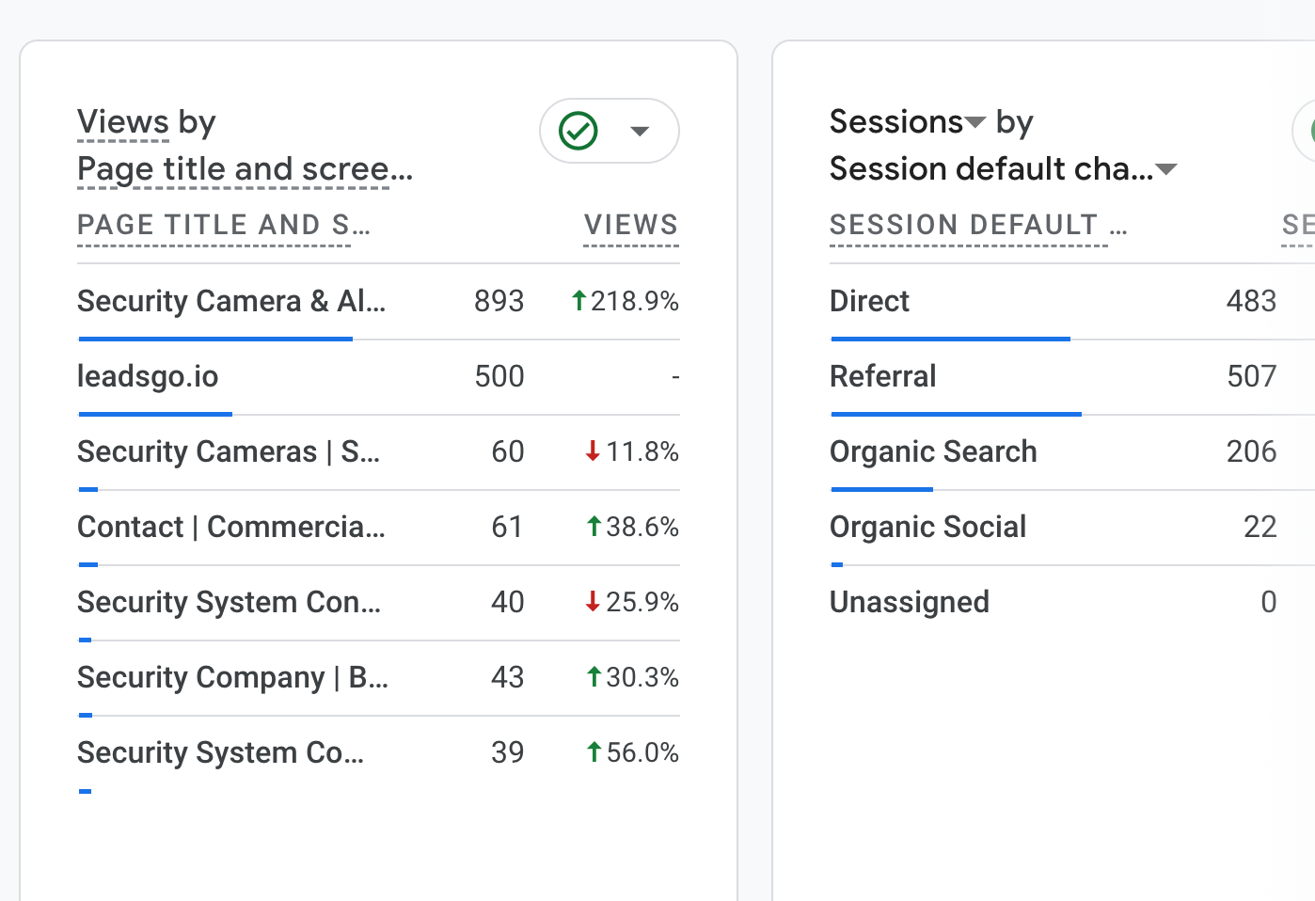Select the Security Camera & Al… row
Viewport: 1315px width, 901px height.
(x=231, y=301)
